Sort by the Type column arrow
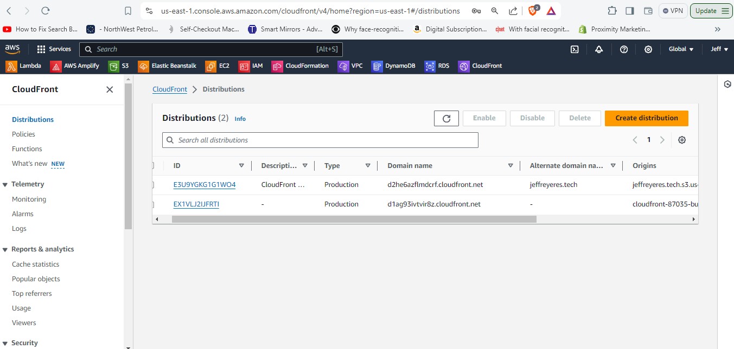 pyautogui.click(x=368, y=166)
